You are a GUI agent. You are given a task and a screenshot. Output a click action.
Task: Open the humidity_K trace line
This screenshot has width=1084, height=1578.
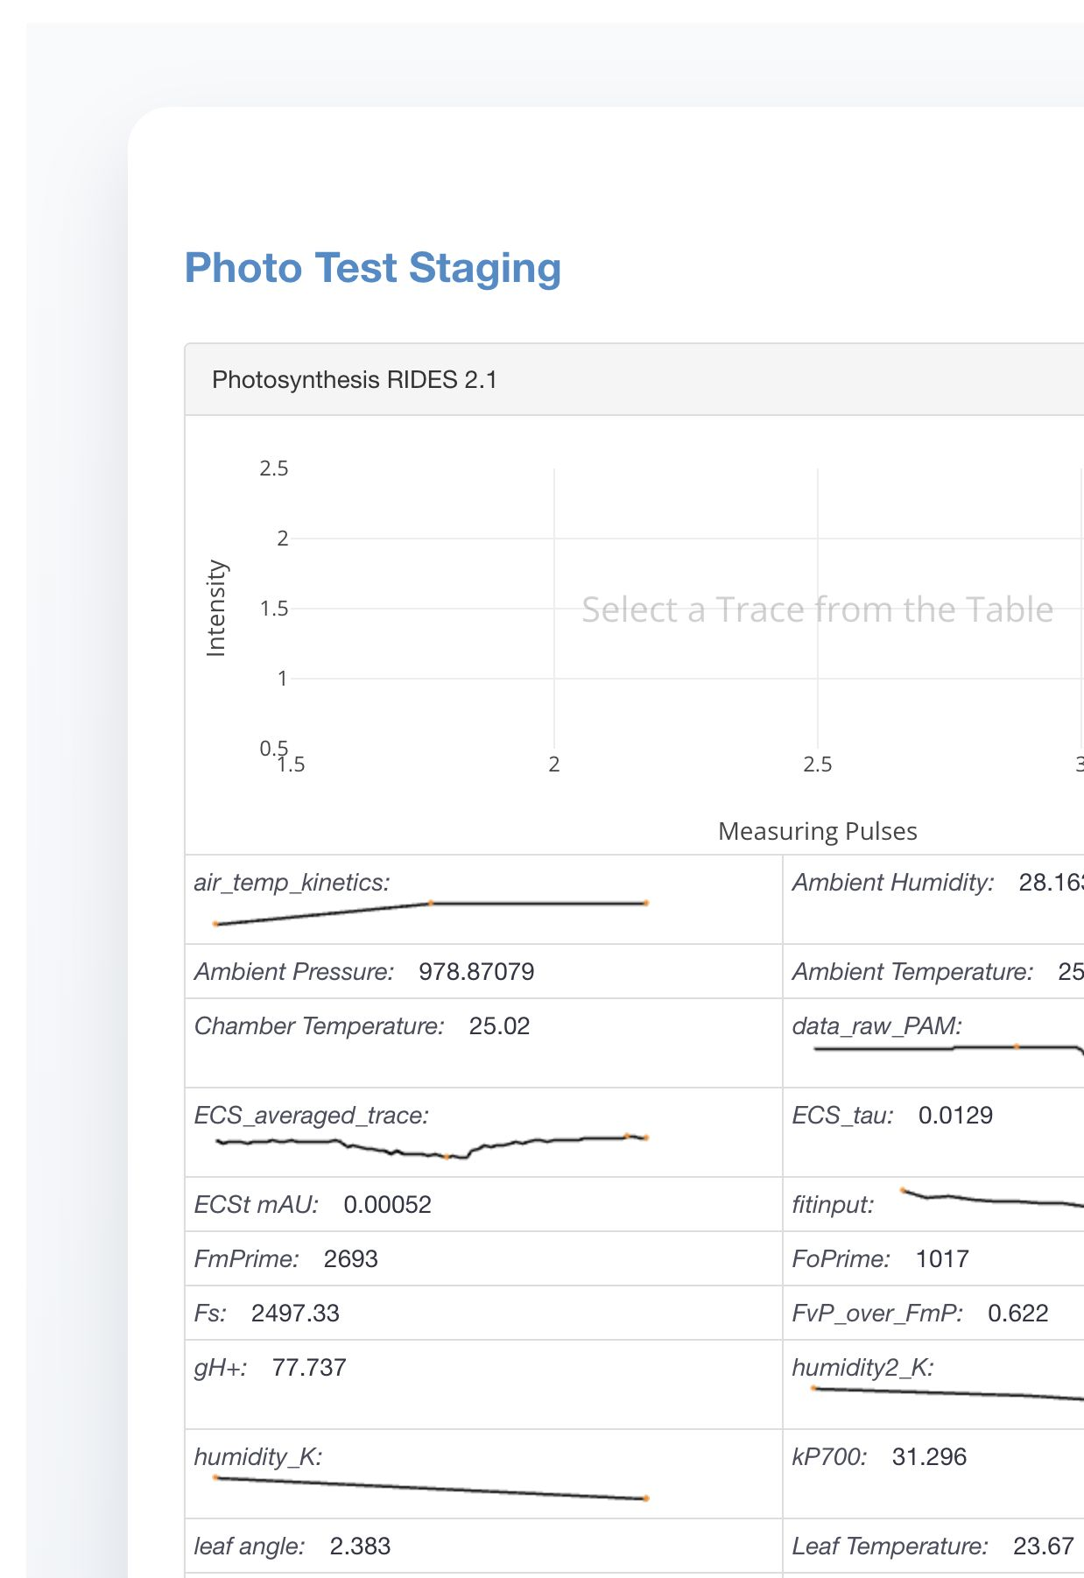[431, 1488]
